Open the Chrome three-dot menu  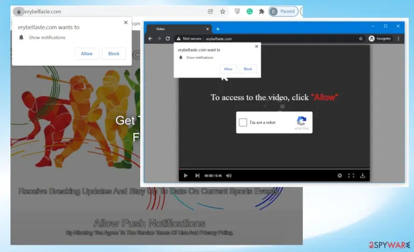pyautogui.click(x=398, y=39)
